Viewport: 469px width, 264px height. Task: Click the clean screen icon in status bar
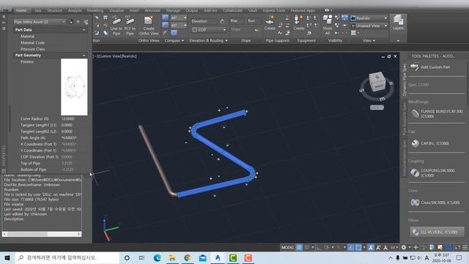tap(457, 247)
